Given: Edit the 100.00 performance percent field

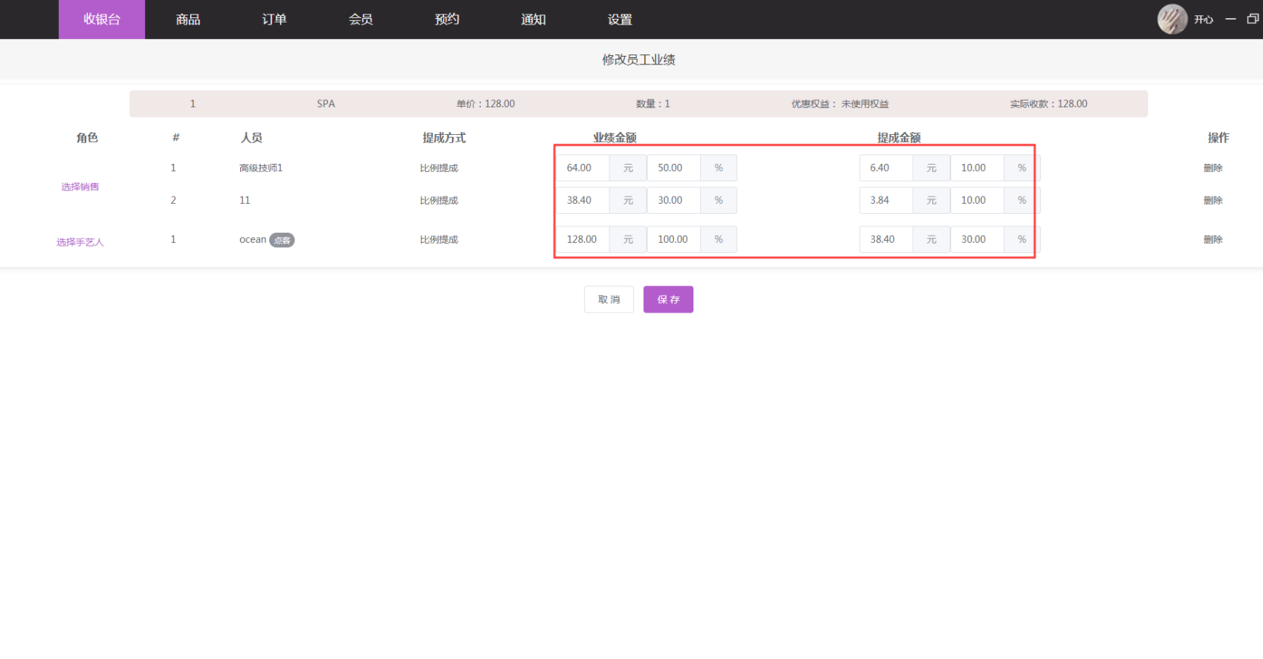Looking at the screenshot, I should [674, 240].
